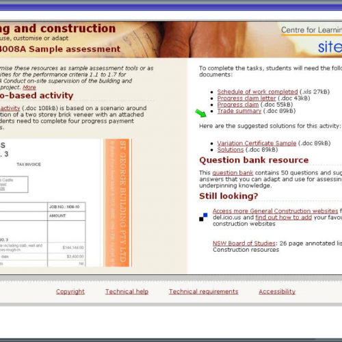Open the Accessibility footer link

pyautogui.click(x=277, y=291)
